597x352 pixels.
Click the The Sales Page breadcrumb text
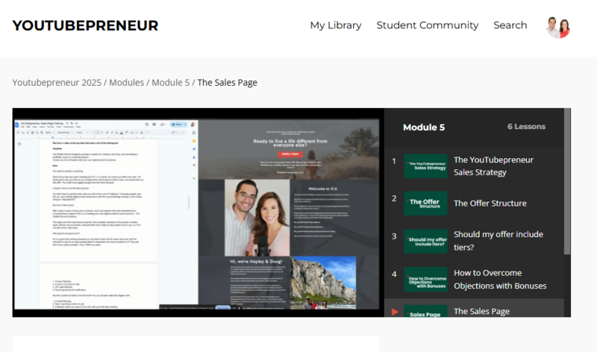(x=228, y=83)
